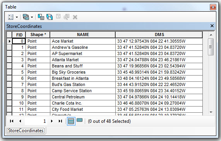Click the Switch Selection icon
The image size is (221, 141).
[x=50, y=17]
